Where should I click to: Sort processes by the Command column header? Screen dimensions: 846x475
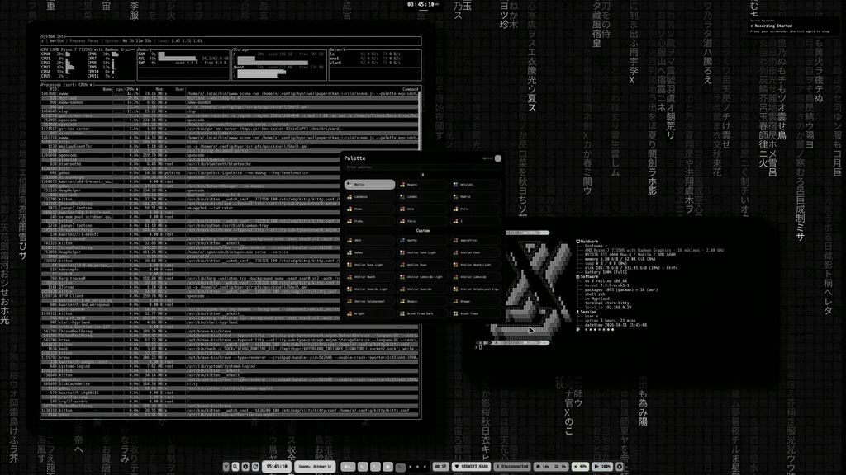(410, 89)
